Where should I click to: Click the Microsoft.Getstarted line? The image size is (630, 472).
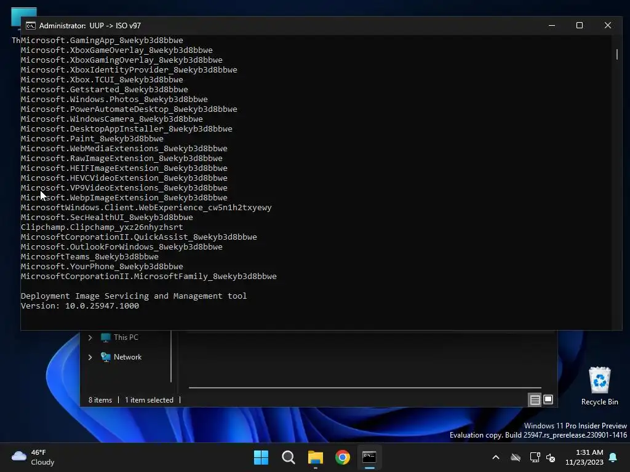105,90
